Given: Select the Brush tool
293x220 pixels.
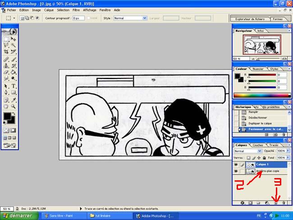Looking at the screenshot, I should click(13, 60).
